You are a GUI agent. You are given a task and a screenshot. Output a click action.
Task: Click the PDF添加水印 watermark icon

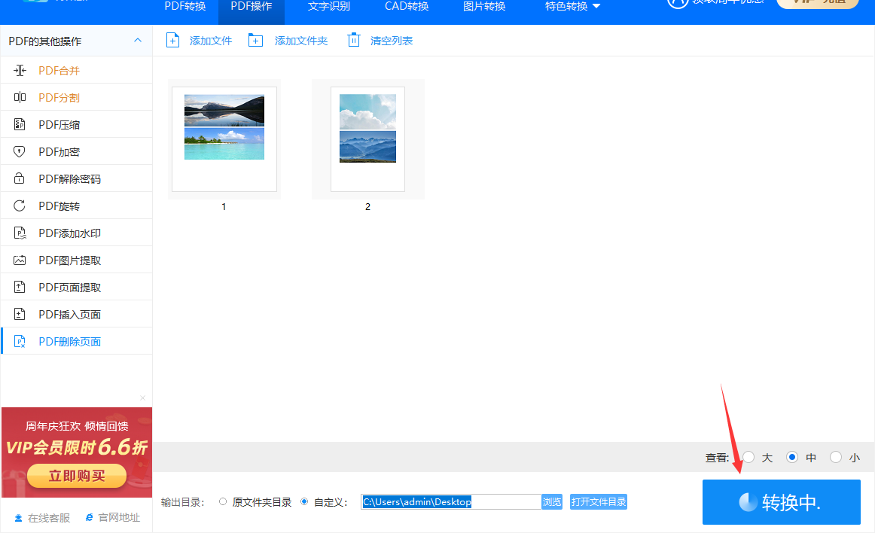click(20, 233)
